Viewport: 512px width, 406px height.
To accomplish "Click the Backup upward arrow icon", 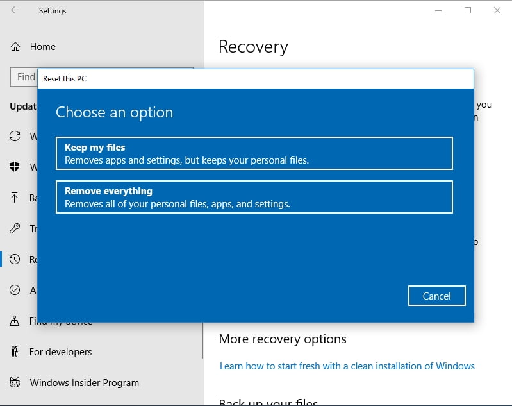I will [x=14, y=198].
